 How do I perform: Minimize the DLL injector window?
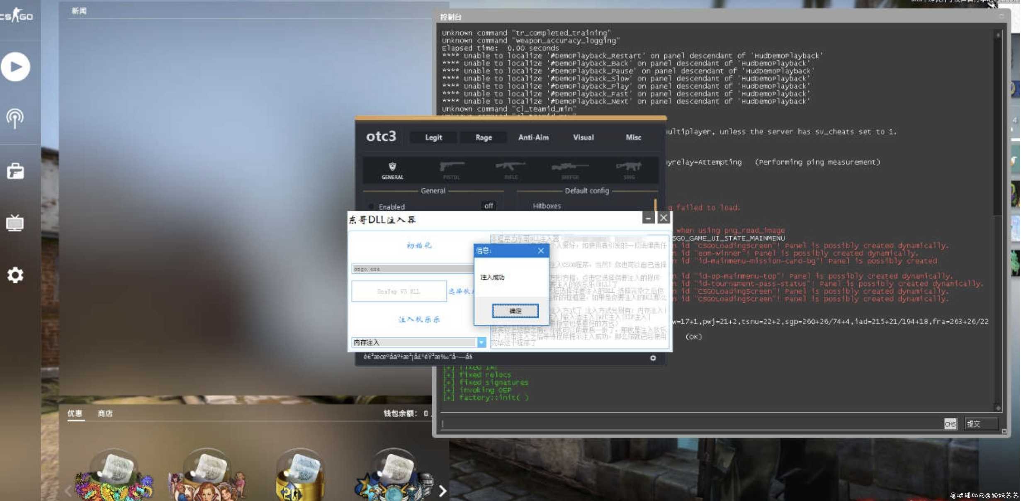click(x=648, y=218)
